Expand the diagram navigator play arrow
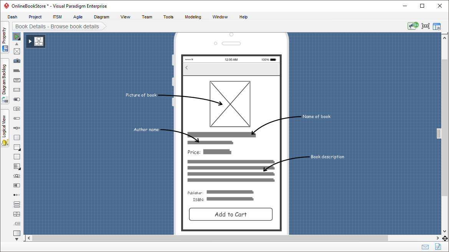 pyautogui.click(x=30, y=41)
